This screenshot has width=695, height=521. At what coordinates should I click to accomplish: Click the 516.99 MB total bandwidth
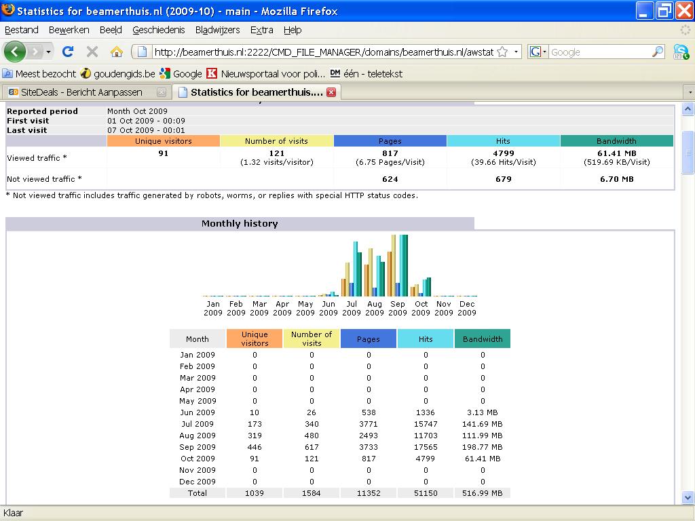tap(483, 493)
